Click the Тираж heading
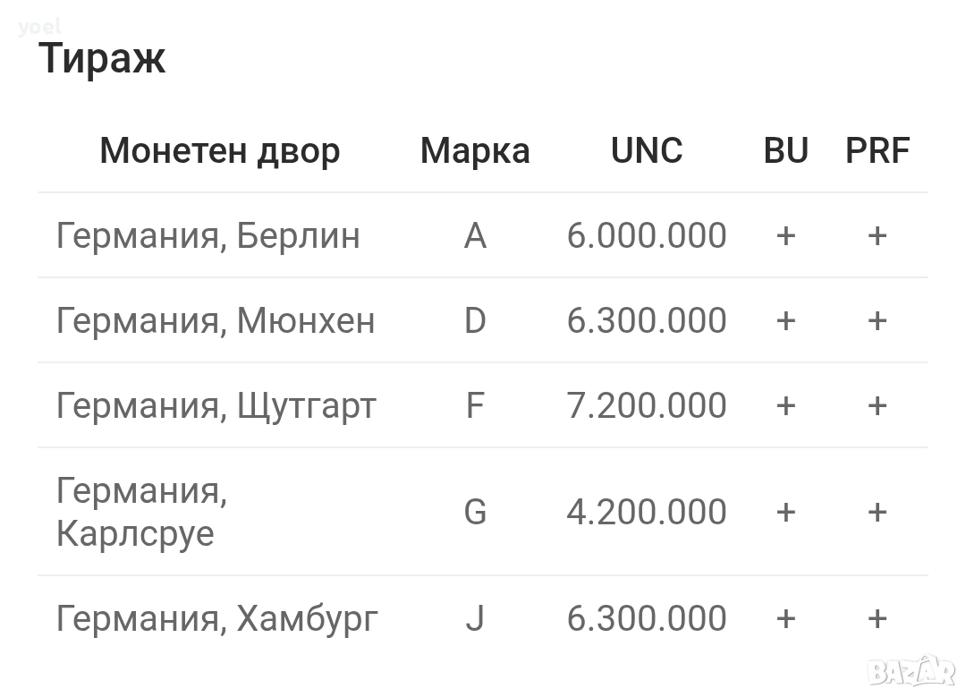 coord(102,59)
